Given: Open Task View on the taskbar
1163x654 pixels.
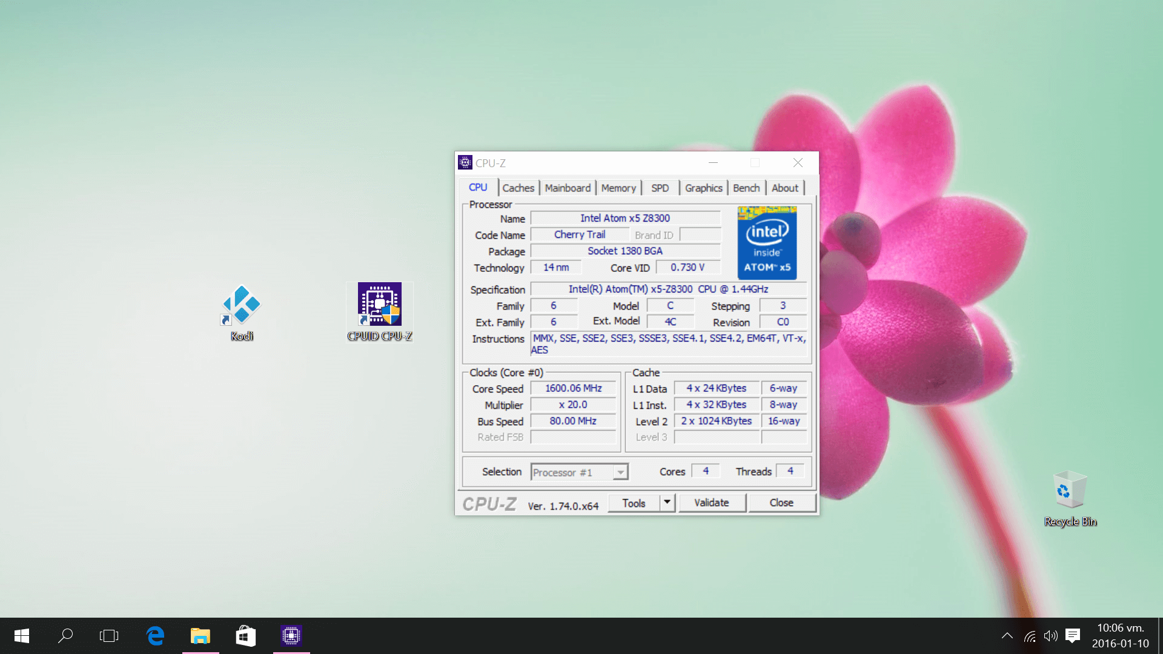Looking at the screenshot, I should click(109, 635).
